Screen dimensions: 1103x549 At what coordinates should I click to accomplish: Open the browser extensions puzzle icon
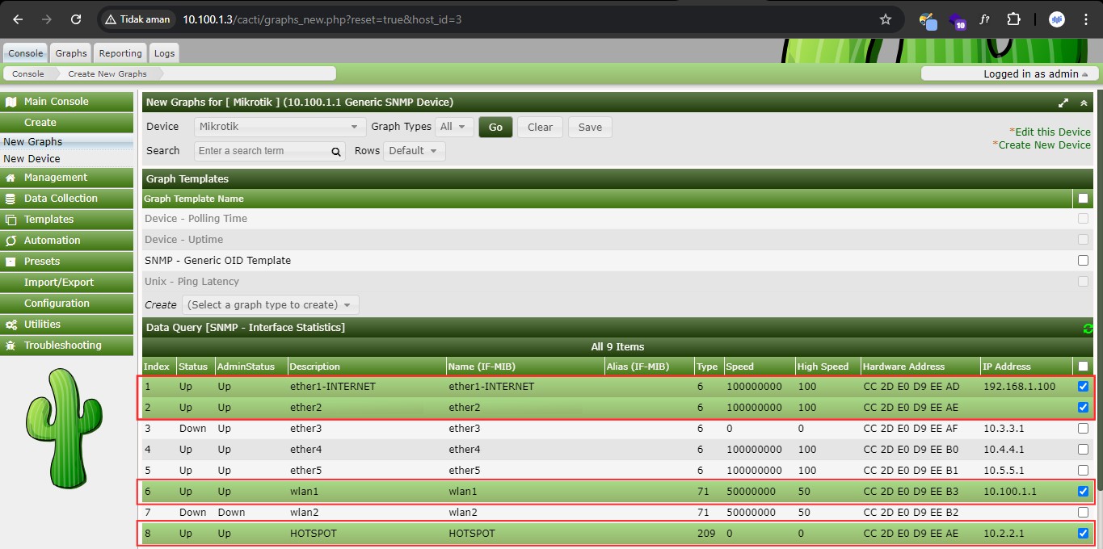pyautogui.click(x=1013, y=19)
